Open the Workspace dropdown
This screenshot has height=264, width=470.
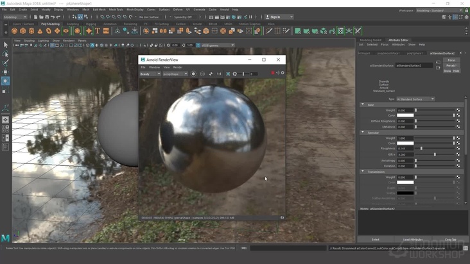point(439,10)
